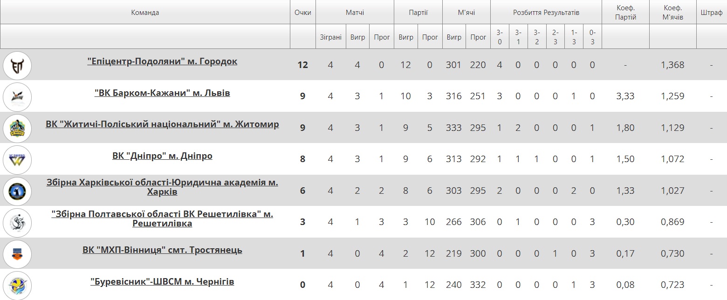727x300 pixels.
Task: Click the Коеф. М'ячів column header
Action: pos(672,13)
